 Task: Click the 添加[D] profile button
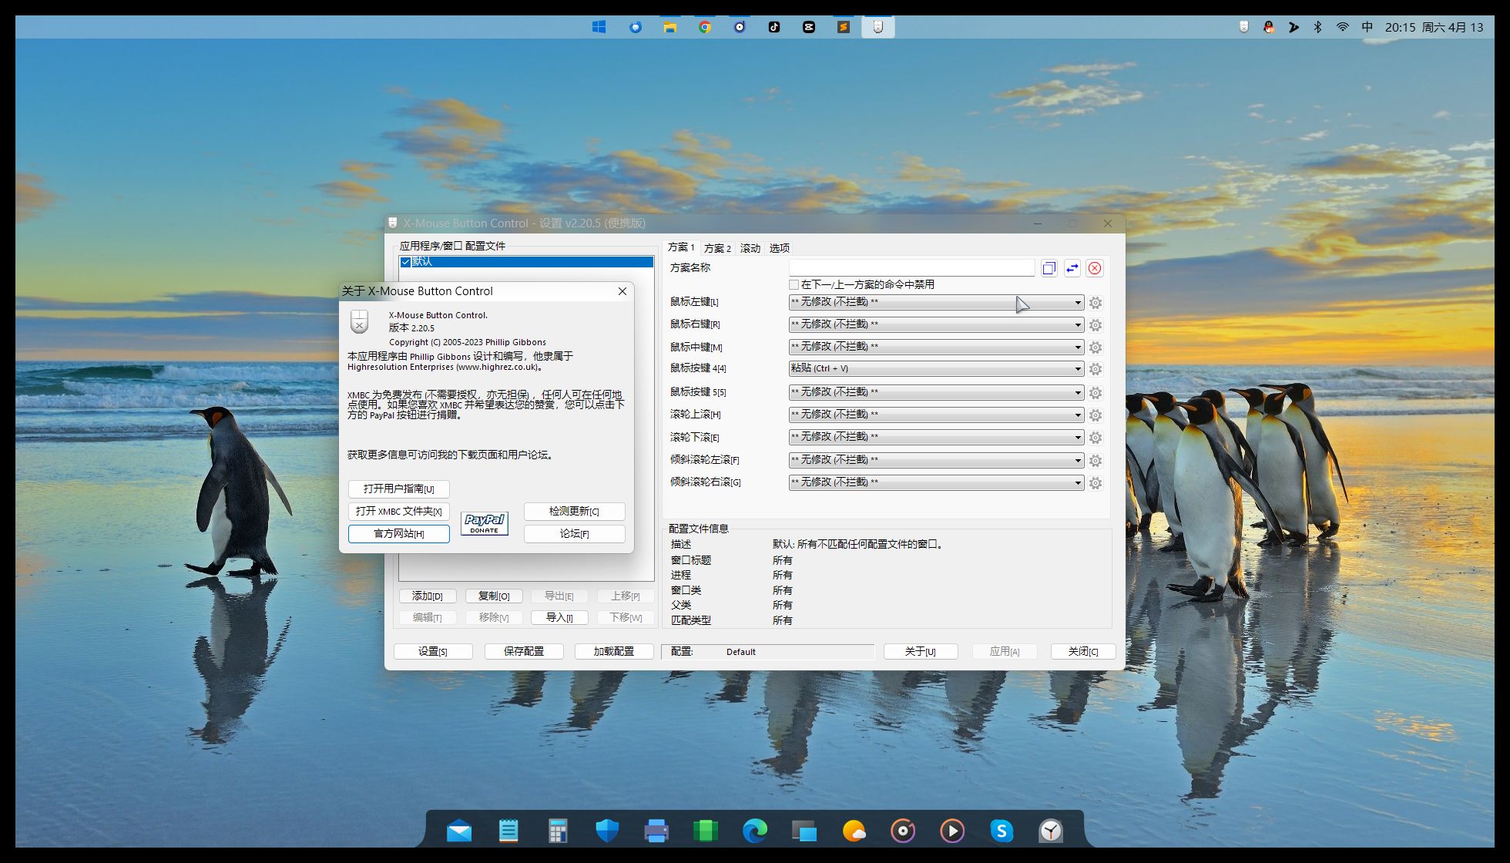tap(428, 596)
